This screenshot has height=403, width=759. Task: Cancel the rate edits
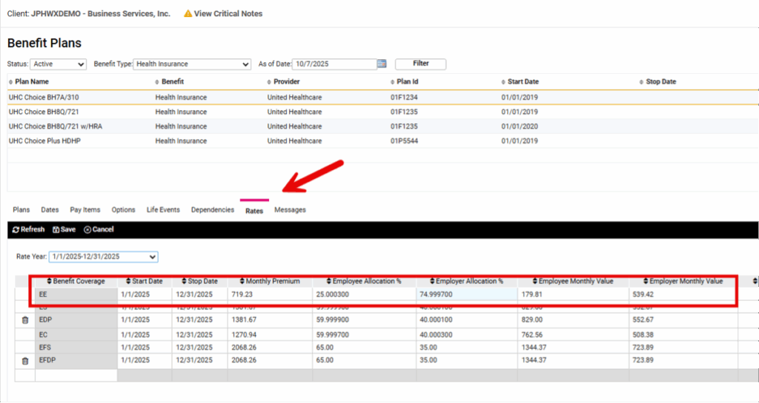coord(99,230)
